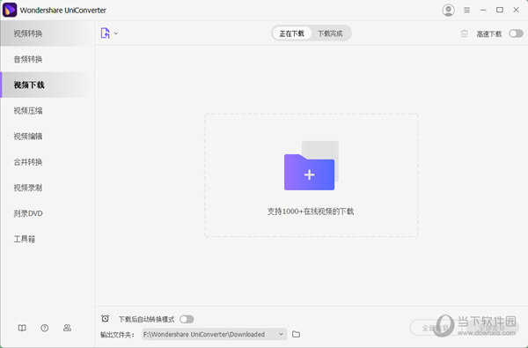Click the trash delete icon
Screen dimensions: 528x348
pyautogui.click(x=464, y=33)
